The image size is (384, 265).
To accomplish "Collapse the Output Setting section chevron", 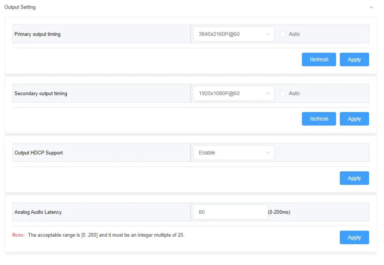I will point(371,7).
